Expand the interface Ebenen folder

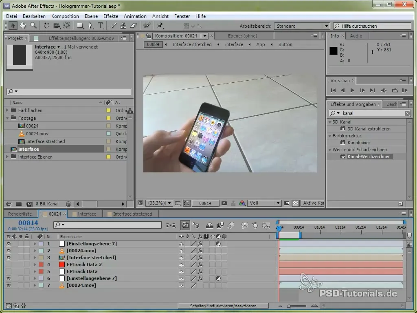(7, 157)
